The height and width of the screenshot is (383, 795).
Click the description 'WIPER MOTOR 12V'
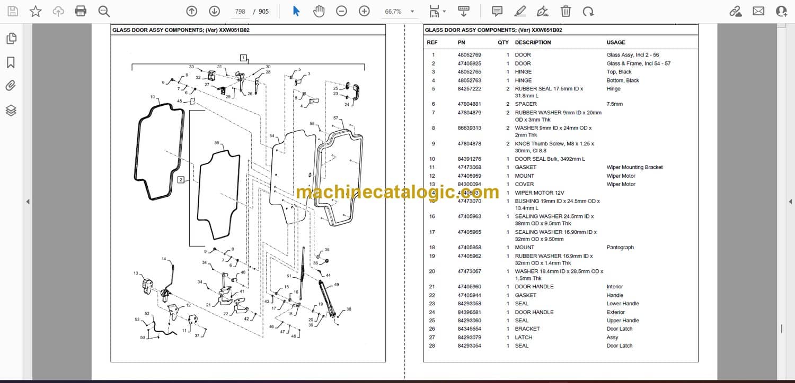click(x=541, y=193)
